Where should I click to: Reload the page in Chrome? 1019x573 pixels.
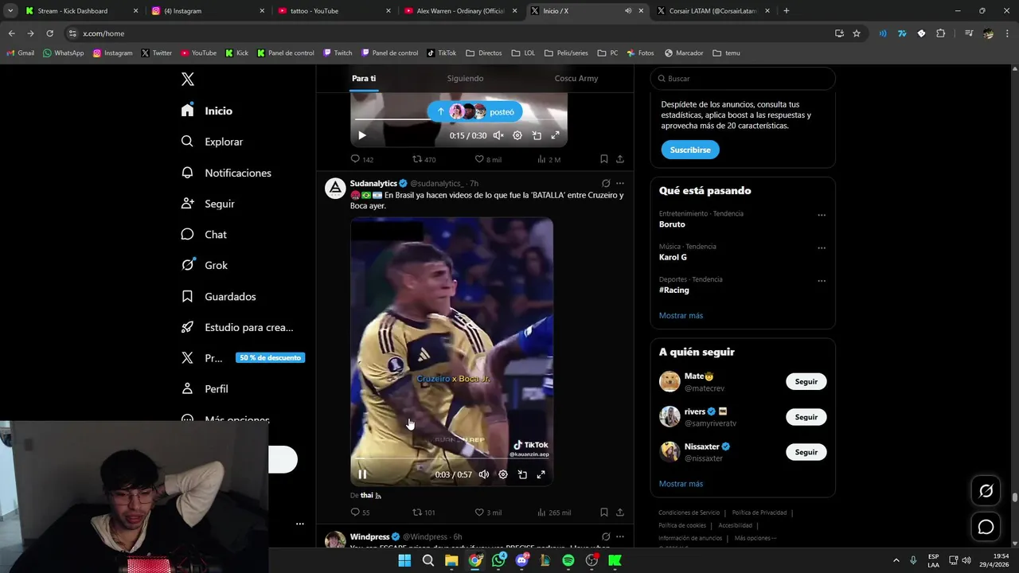pos(49,33)
